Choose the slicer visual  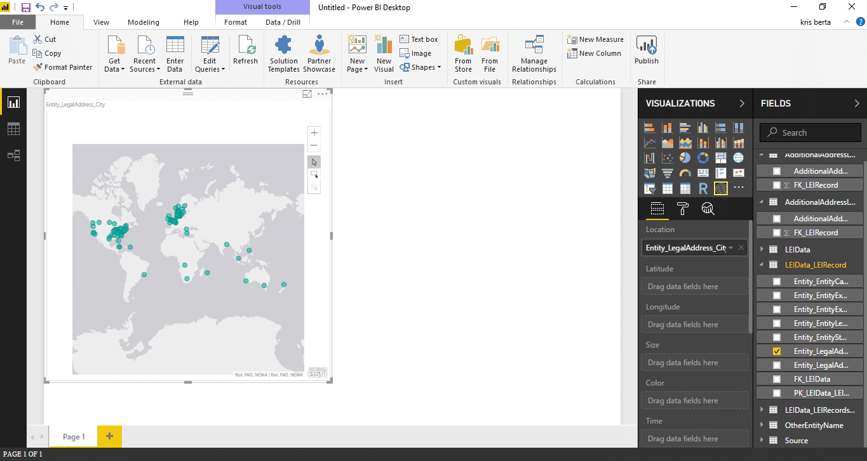tap(650, 188)
